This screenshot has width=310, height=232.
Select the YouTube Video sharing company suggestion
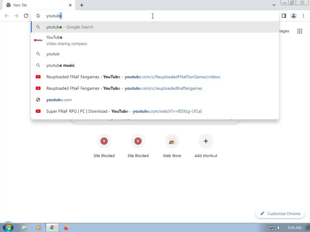coord(155,40)
